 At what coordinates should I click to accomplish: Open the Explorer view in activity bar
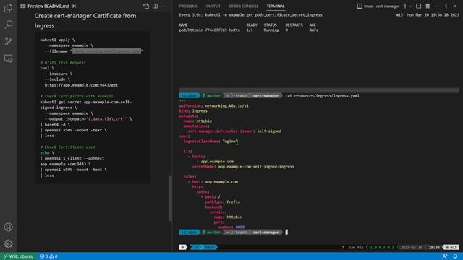[8, 8]
